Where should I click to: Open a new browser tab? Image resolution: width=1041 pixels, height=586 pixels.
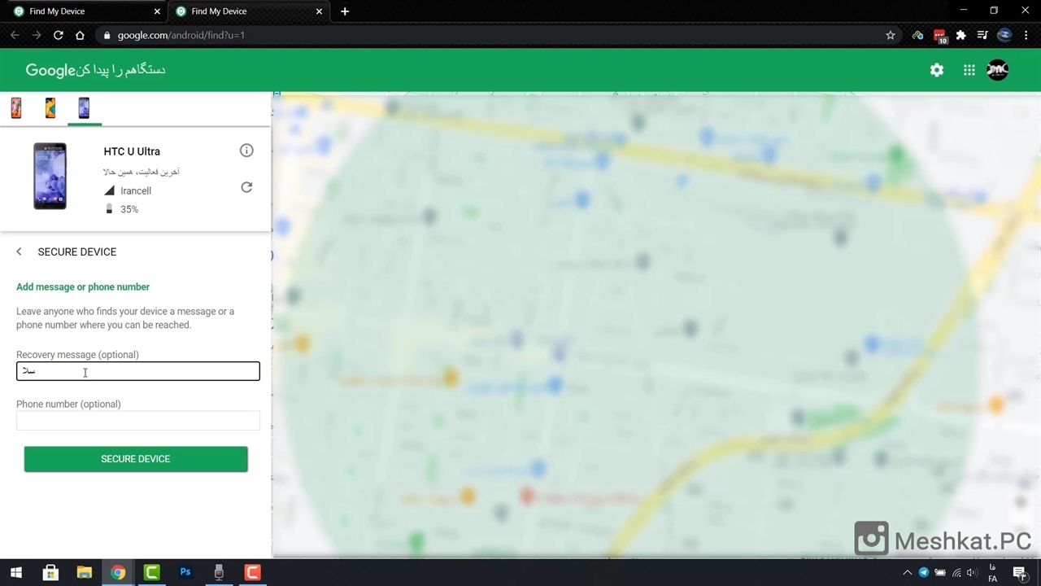(x=345, y=11)
